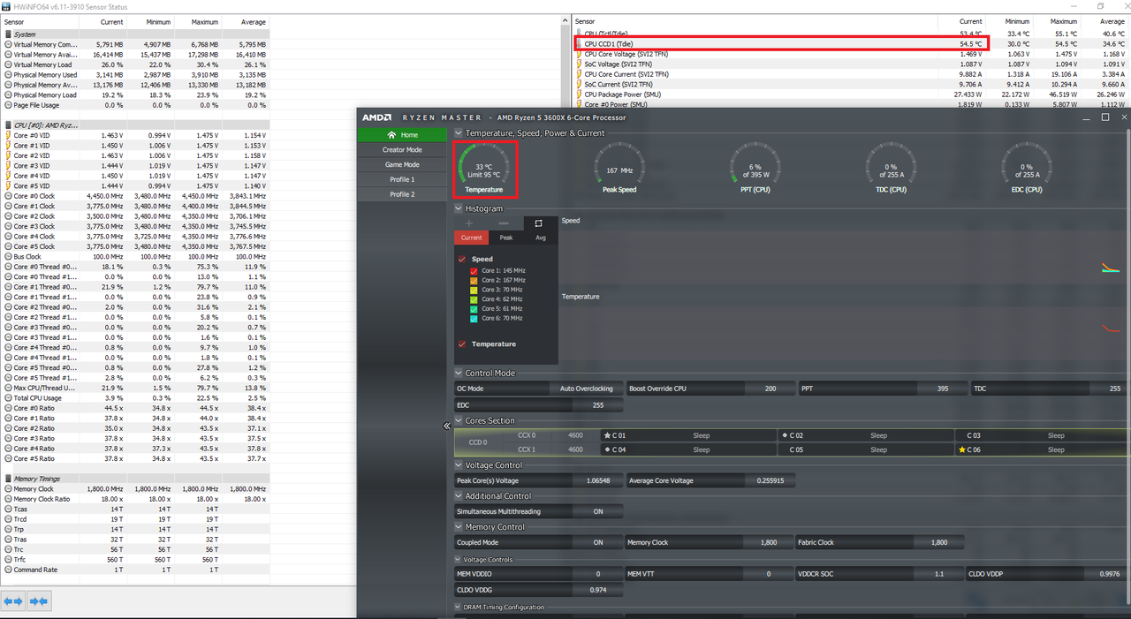Click the dot marker beside core C 04

point(607,449)
